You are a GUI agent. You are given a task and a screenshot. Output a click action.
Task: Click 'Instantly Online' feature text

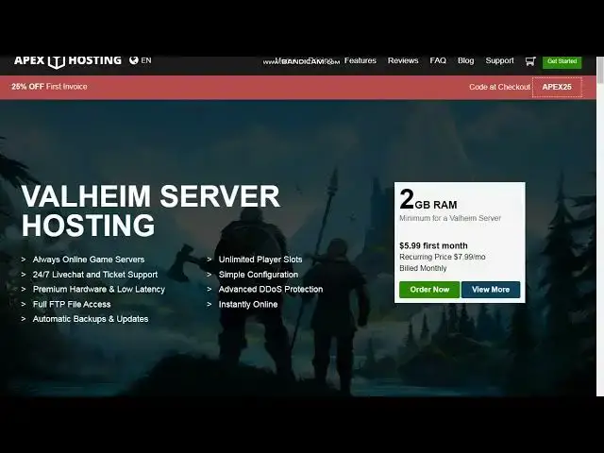[x=248, y=304]
